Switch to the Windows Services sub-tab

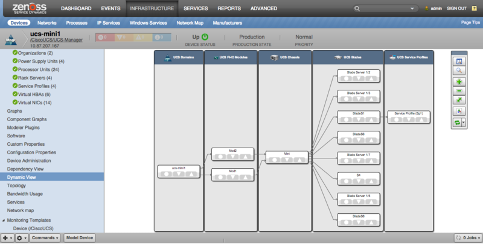(x=148, y=23)
